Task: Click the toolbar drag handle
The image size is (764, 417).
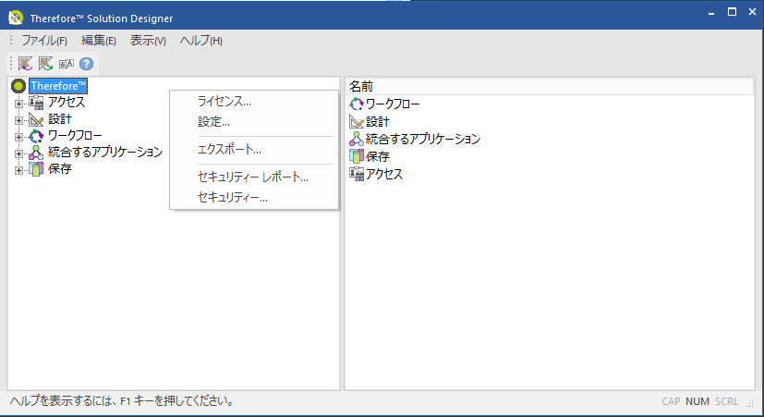Action: click(11, 64)
